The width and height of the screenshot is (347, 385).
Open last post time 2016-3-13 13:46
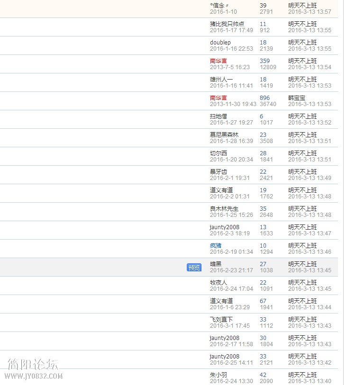(310, 251)
